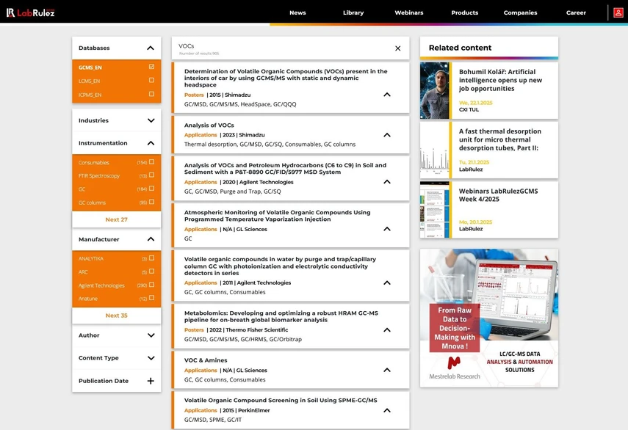This screenshot has width=628, height=430.
Task: Click 'Posters' label on Thermo Fisher result
Action: click(x=194, y=330)
